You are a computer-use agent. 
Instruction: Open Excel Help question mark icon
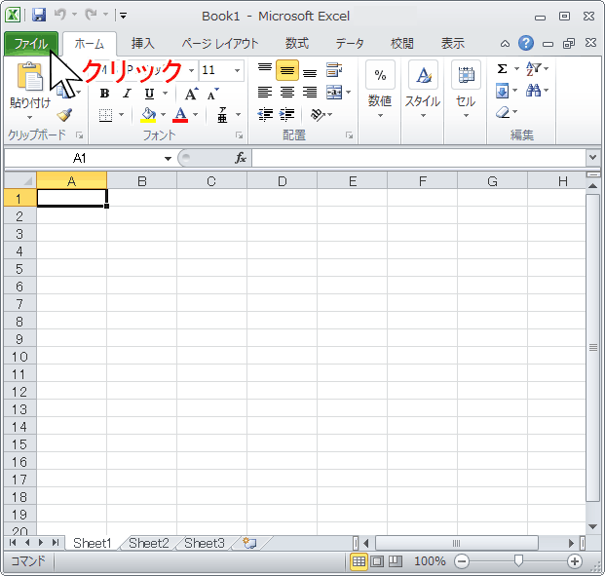click(526, 43)
